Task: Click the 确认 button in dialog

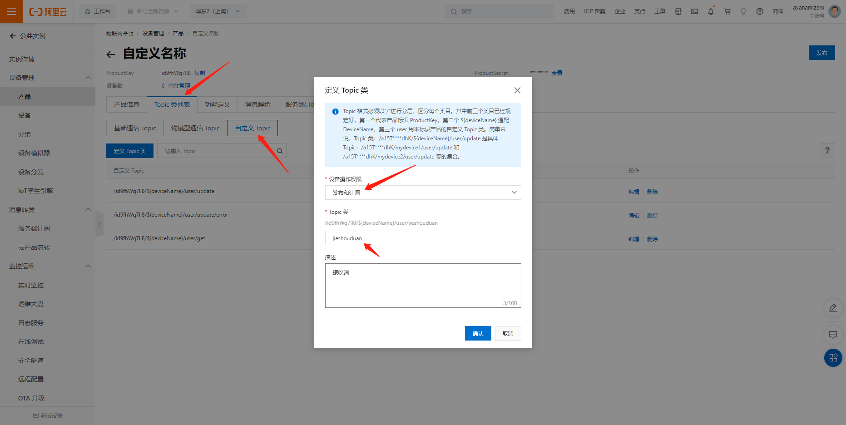Action: [478, 333]
